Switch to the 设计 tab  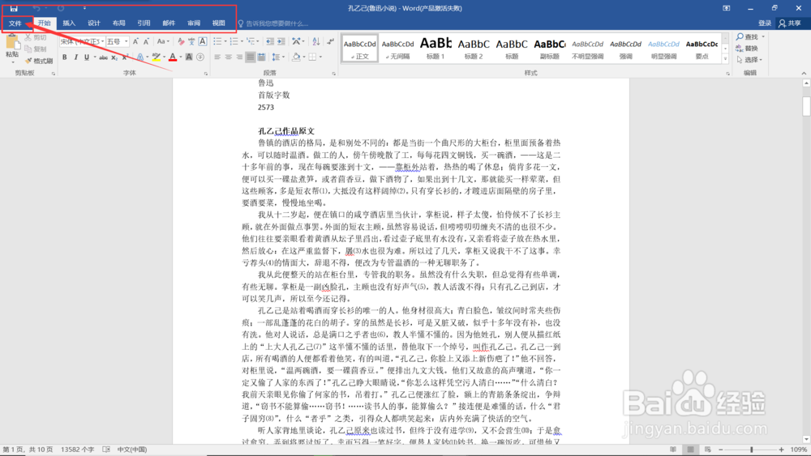tap(93, 23)
